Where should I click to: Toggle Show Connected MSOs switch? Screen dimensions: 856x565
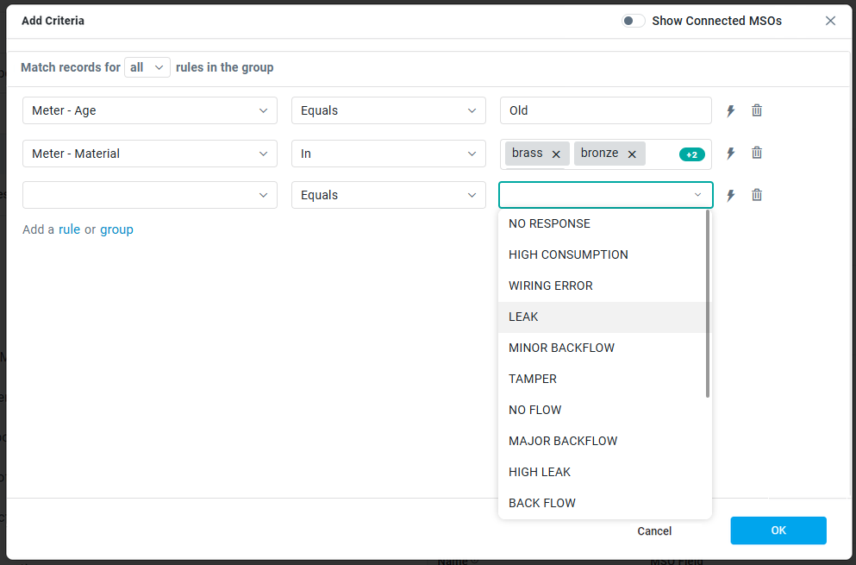pyautogui.click(x=634, y=21)
